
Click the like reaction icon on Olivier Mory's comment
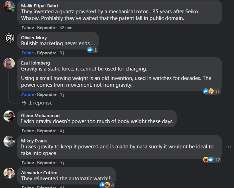[x=90, y=50]
